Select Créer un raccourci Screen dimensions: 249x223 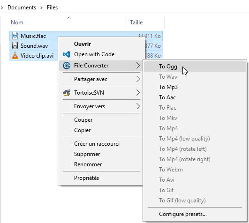click(x=97, y=144)
